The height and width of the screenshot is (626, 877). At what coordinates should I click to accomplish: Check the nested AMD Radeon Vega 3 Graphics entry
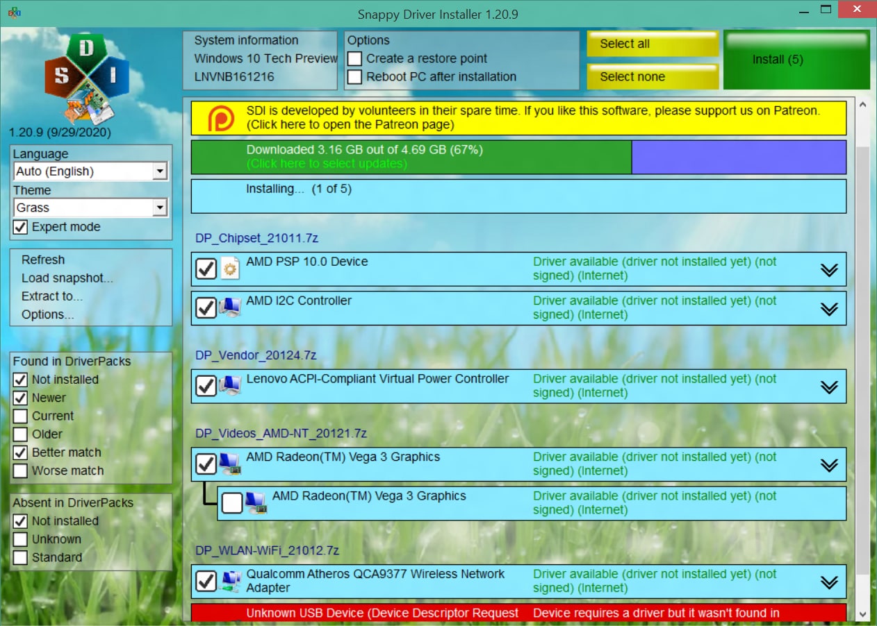[232, 503]
